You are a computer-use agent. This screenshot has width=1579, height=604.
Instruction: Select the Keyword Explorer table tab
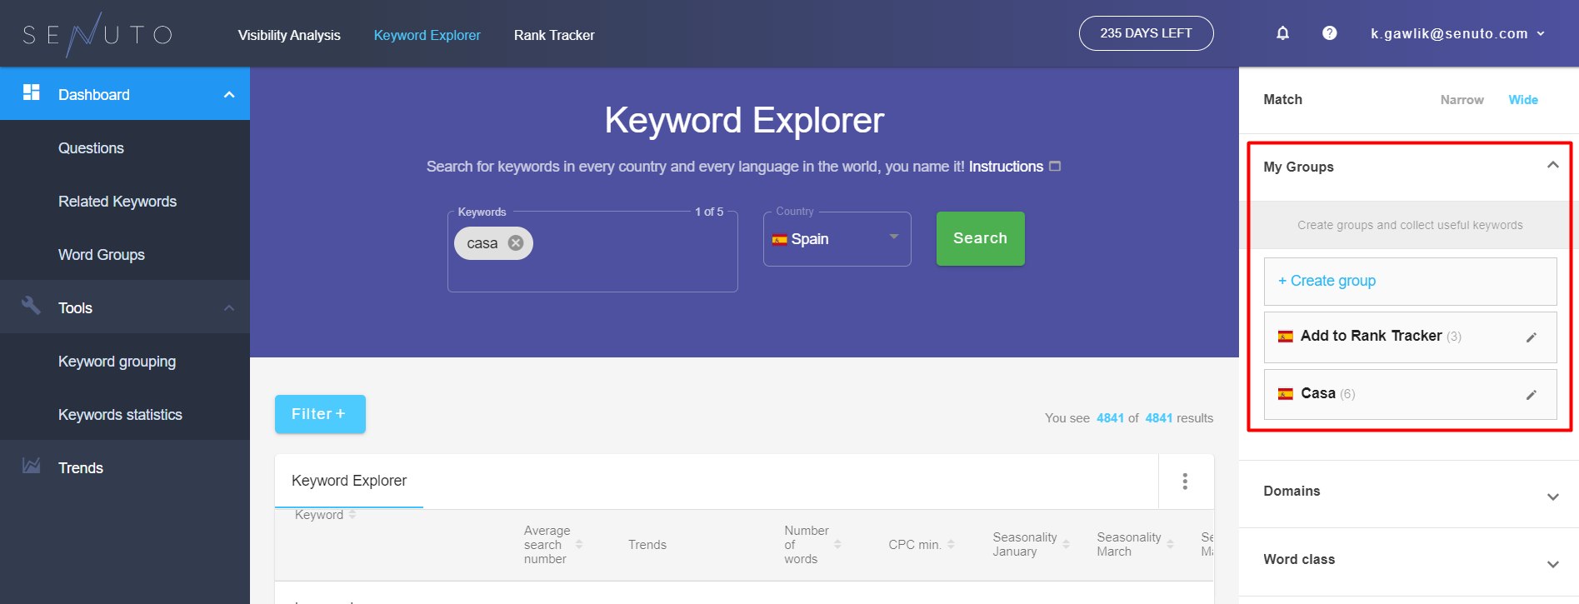click(349, 481)
